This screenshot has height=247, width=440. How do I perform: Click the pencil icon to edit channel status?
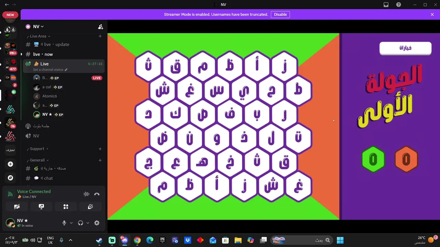(x=66, y=70)
